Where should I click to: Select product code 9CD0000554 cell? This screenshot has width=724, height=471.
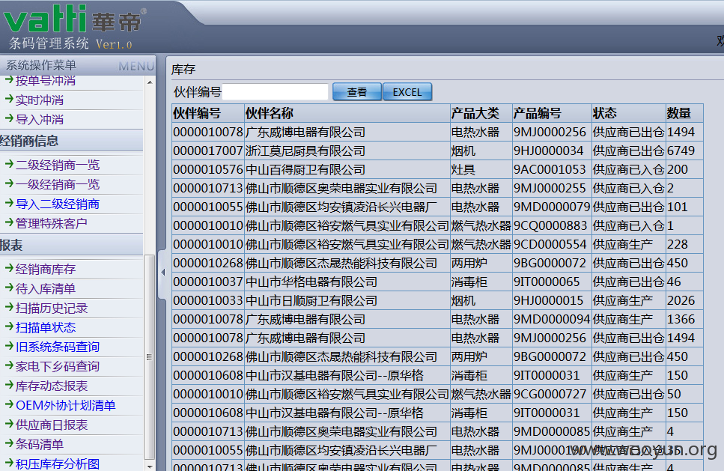pos(552,244)
